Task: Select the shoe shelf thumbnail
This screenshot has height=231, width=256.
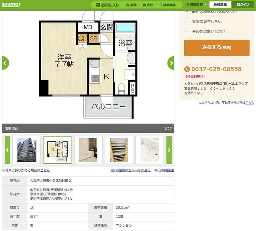Action: pyautogui.click(x=119, y=150)
